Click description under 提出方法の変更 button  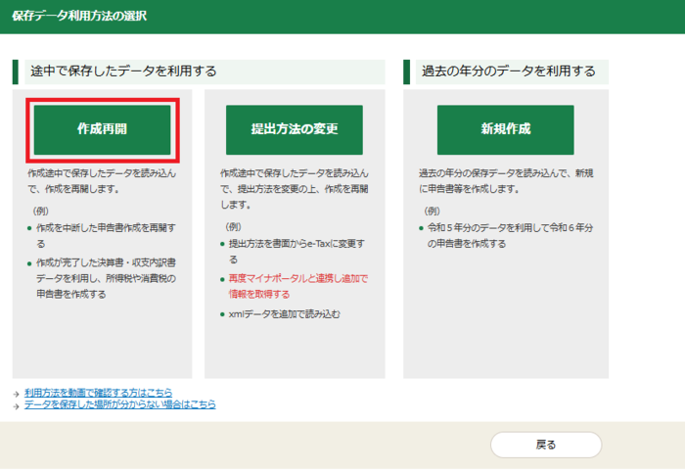click(x=295, y=189)
